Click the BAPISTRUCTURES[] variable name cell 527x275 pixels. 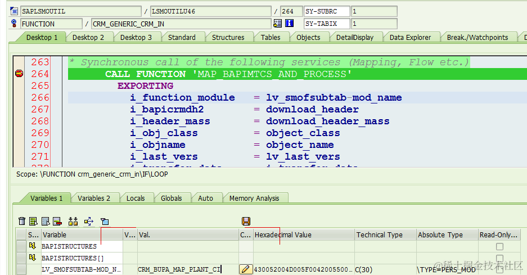tap(82, 258)
